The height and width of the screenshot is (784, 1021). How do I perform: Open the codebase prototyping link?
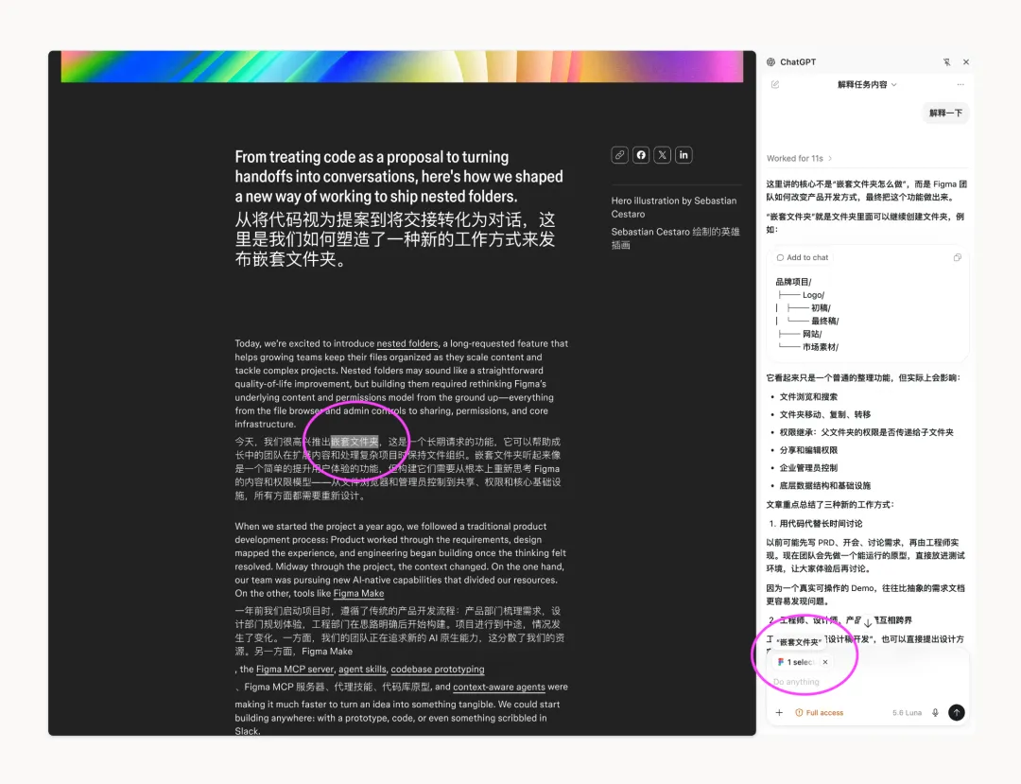(438, 670)
